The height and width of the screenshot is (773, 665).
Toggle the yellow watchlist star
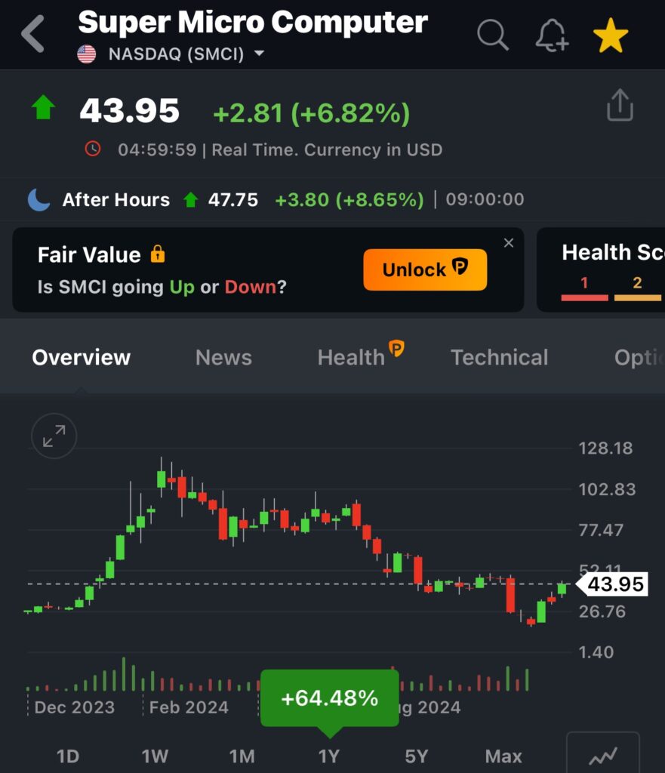pos(610,35)
